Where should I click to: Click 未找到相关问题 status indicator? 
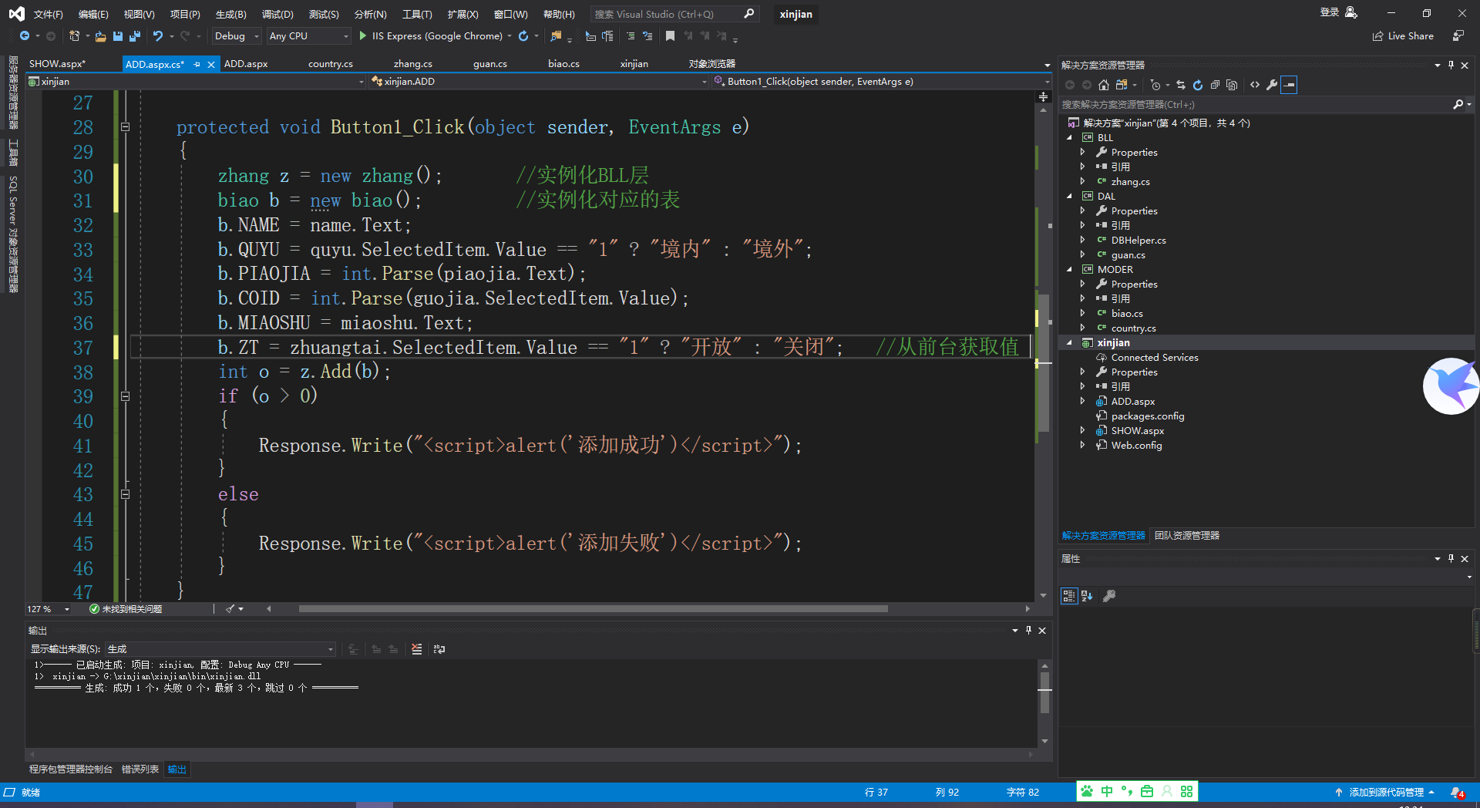point(126,609)
